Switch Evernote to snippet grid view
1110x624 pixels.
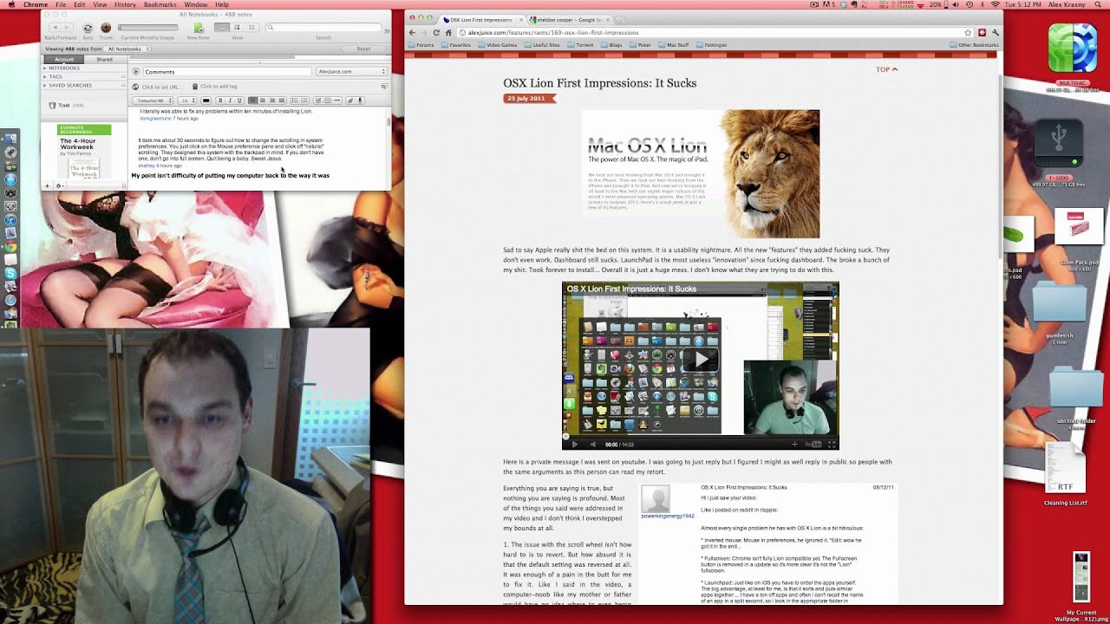tap(237, 28)
